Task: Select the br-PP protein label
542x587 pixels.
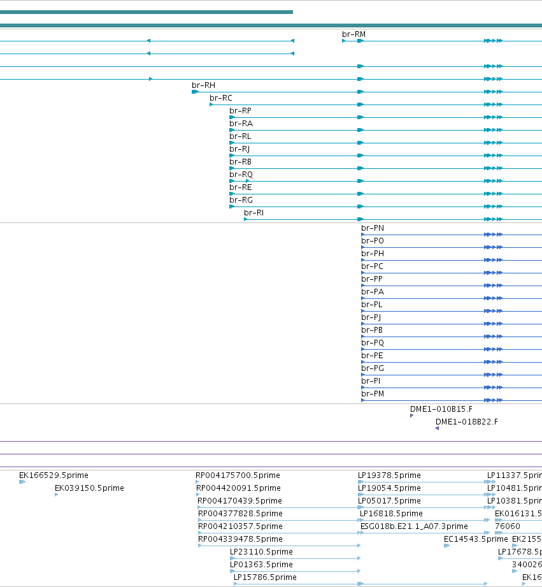Action: tap(372, 279)
